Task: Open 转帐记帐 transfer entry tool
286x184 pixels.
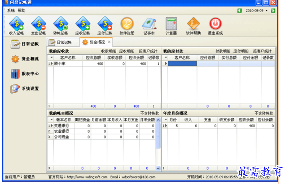Action: [x=60, y=25]
